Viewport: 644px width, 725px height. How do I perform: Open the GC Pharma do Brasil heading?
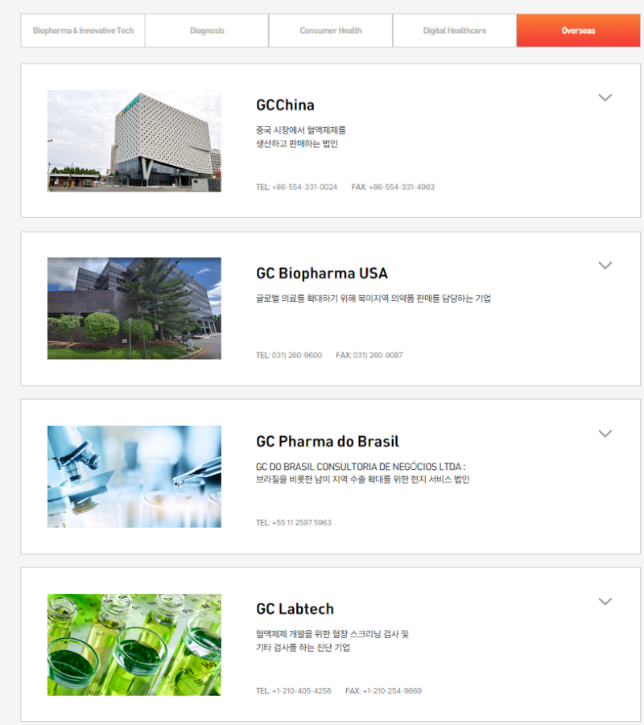328,442
